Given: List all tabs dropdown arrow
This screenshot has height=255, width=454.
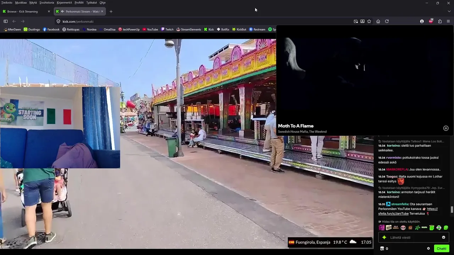Looking at the screenshot, I should (x=449, y=11).
